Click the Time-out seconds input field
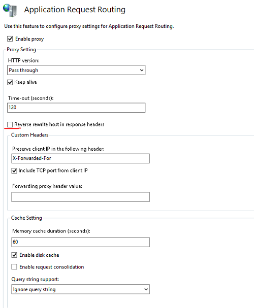The height and width of the screenshot is (308, 254). tap(76, 108)
